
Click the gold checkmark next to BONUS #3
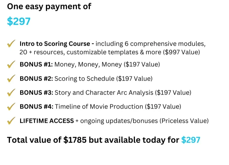[11, 93]
